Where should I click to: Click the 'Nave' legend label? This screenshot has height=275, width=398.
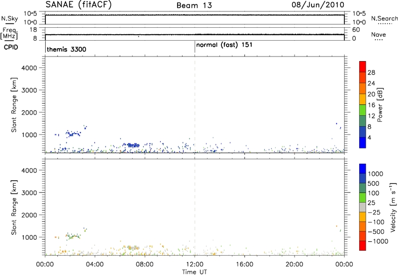coord(379,35)
